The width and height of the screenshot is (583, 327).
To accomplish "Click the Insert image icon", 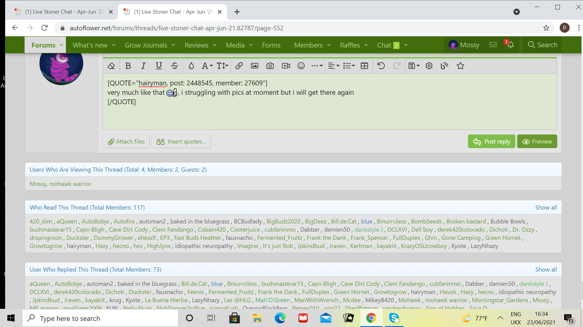I will tap(254, 66).
